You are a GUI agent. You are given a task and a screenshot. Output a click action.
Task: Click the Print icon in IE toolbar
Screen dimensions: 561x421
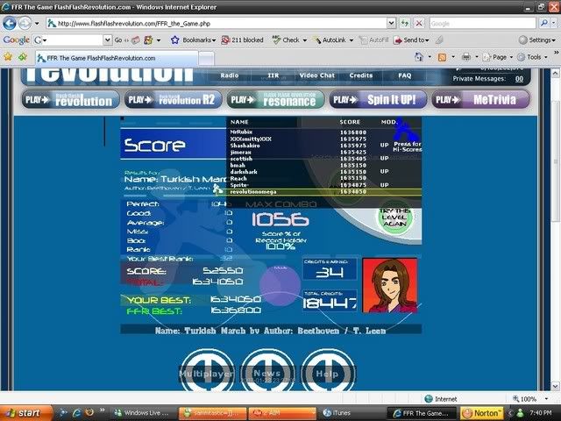(465, 58)
